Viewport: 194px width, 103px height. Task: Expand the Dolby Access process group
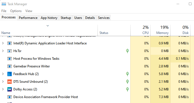click(x=3, y=89)
